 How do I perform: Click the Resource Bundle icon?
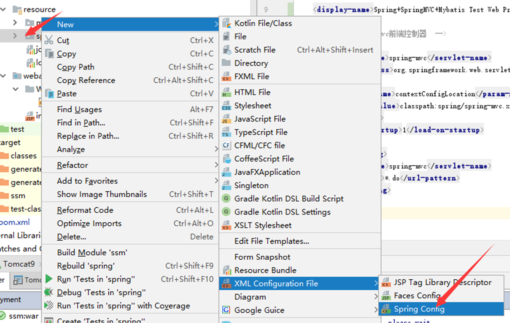[x=226, y=270]
